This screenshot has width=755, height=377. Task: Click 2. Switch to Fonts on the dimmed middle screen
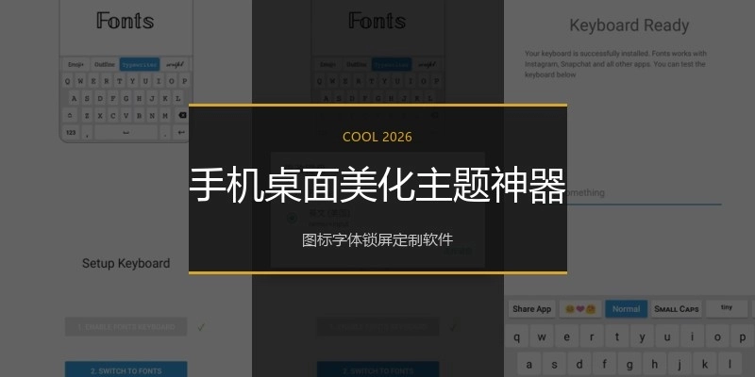pos(378,370)
